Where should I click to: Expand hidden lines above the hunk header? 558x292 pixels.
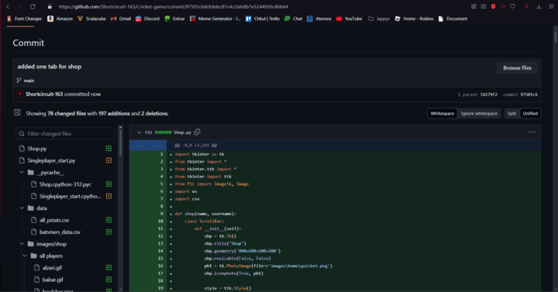tap(148, 146)
